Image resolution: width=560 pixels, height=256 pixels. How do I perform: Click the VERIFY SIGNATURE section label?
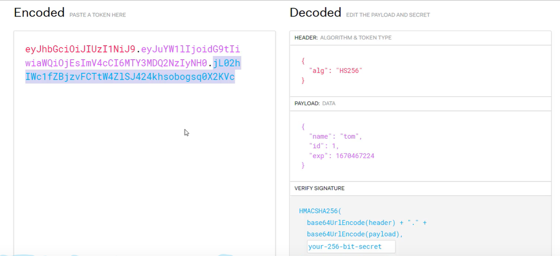coord(319,188)
